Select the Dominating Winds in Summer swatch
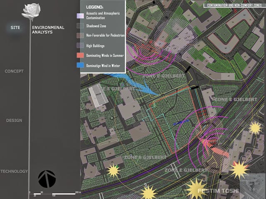Screen dimensions: 266x199 pos(80,55)
